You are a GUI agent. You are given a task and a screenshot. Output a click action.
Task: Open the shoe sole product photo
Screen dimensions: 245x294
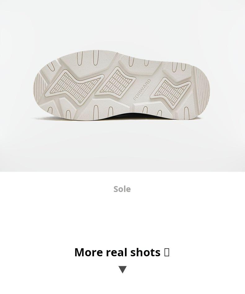pos(122,86)
